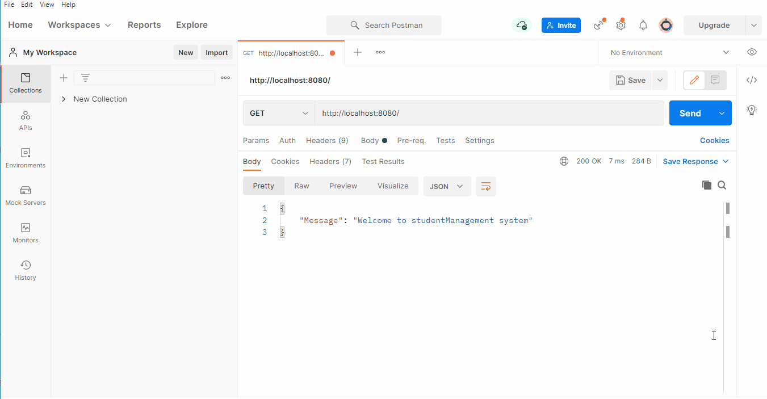The width and height of the screenshot is (767, 399).
Task: Go to Reports in the top navigation
Action: pos(144,25)
